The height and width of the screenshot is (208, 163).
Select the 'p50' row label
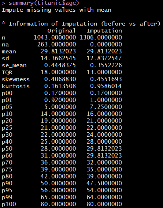(x=7, y=148)
